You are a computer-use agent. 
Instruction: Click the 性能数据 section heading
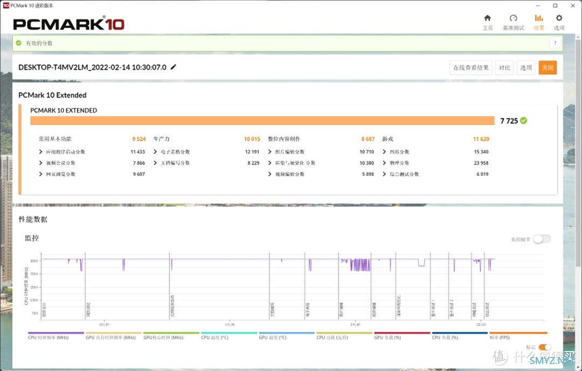click(x=33, y=219)
